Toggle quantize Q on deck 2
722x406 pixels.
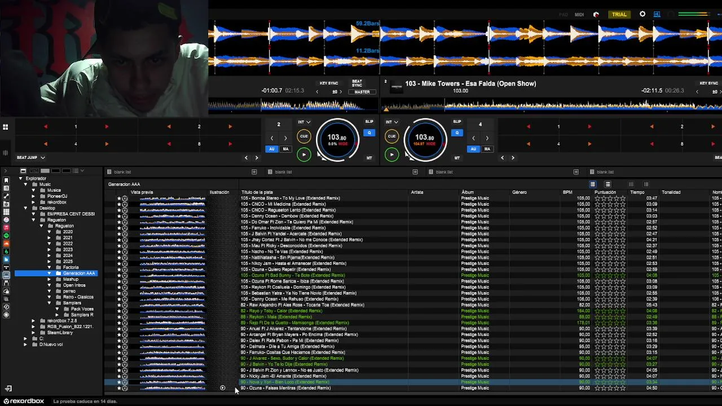(x=457, y=133)
